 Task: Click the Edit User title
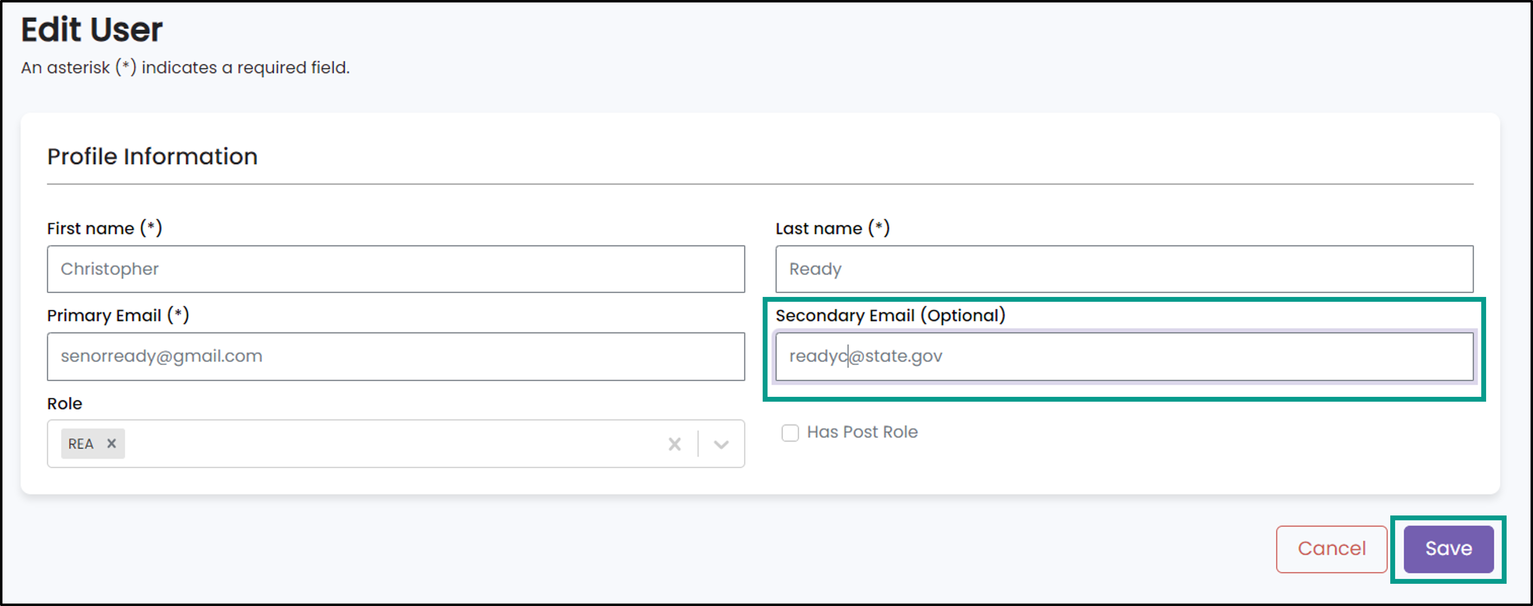(x=92, y=30)
